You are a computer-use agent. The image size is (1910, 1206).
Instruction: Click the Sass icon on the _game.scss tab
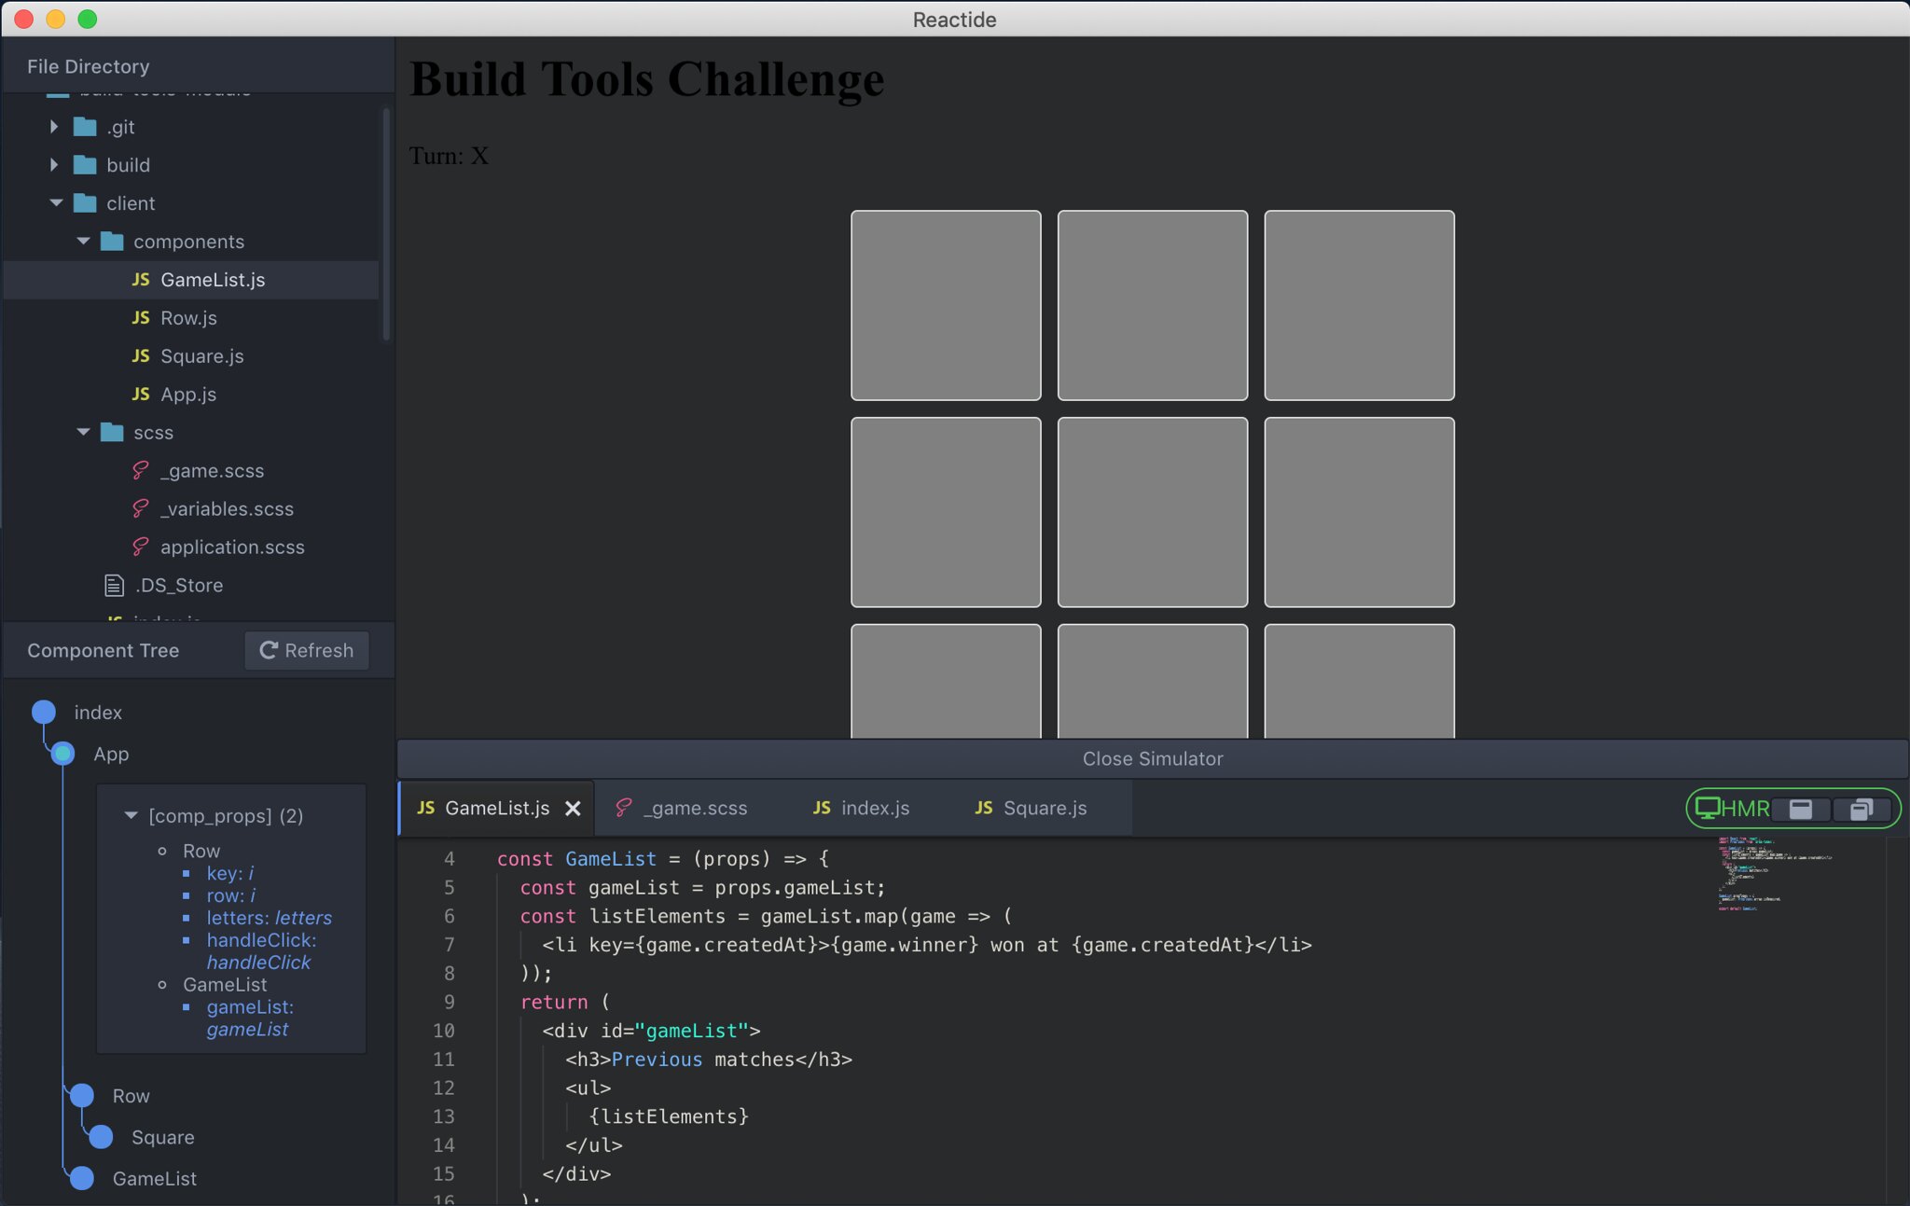click(623, 808)
